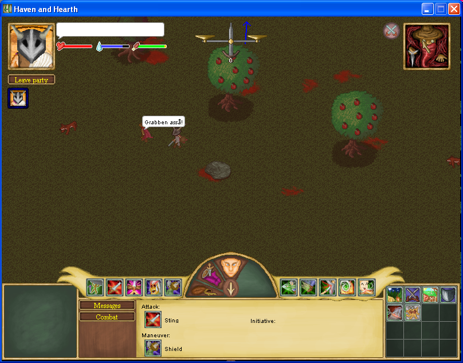Close the Haven and Hearth window

[x=454, y=9]
